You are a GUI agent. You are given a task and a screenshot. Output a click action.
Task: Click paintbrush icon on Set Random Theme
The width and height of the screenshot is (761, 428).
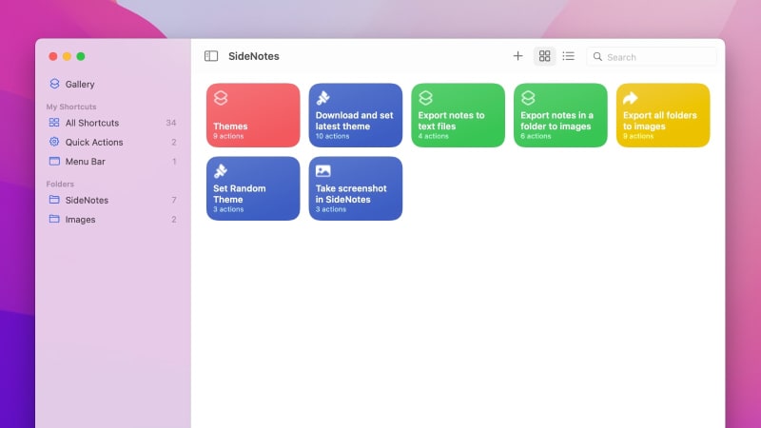coord(221,171)
